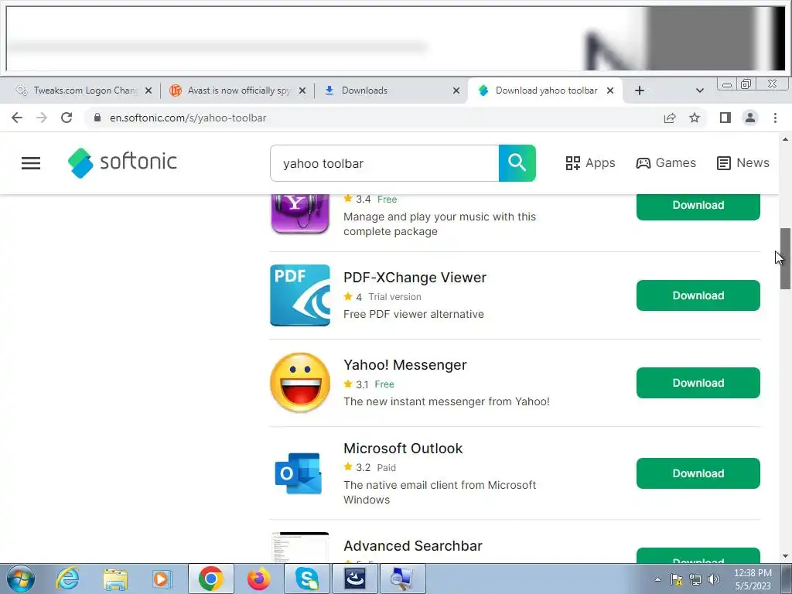Open the Yahoo! Messenger title link
The image size is (792, 594).
pyautogui.click(x=405, y=365)
